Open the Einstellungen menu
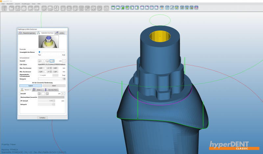This screenshot has height=154, width=263. [26, 4]
